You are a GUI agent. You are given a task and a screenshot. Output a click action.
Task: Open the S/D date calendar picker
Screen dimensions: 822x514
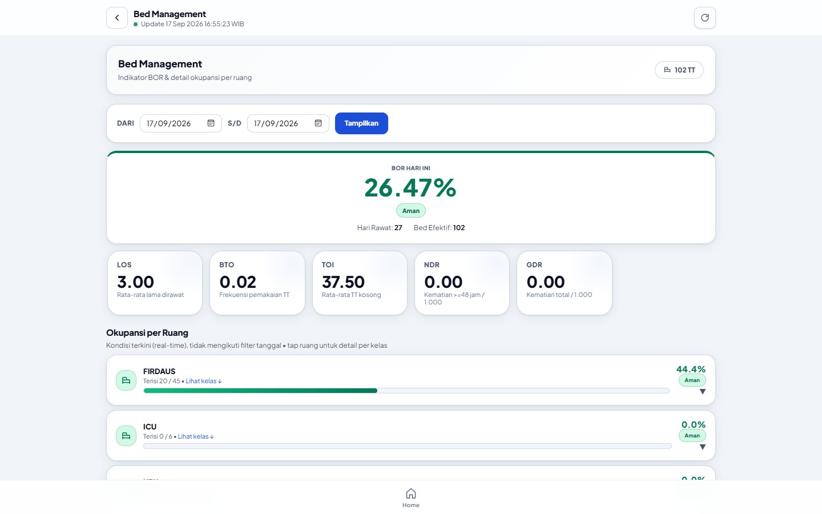point(318,123)
